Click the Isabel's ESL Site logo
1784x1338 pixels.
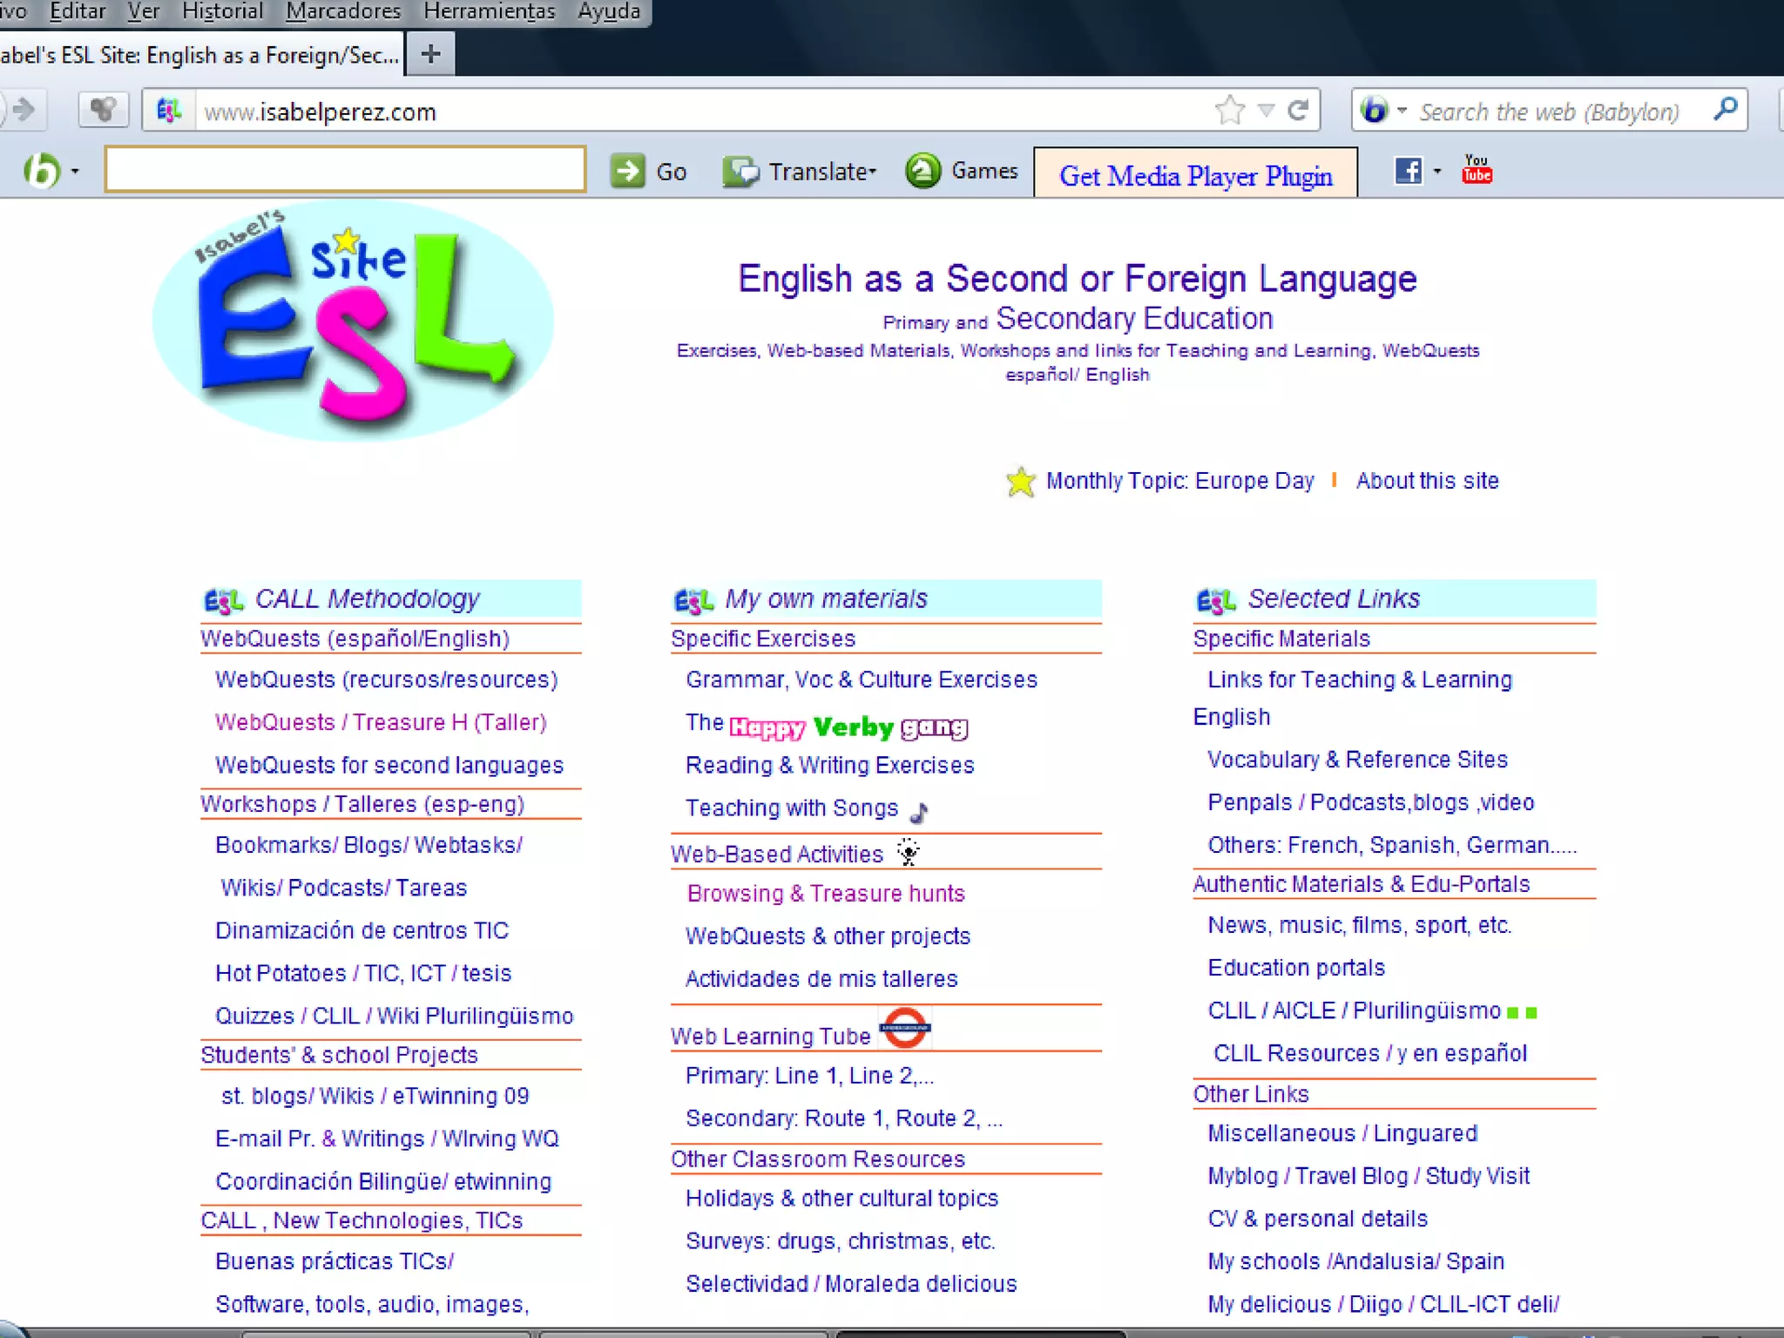[x=353, y=321]
